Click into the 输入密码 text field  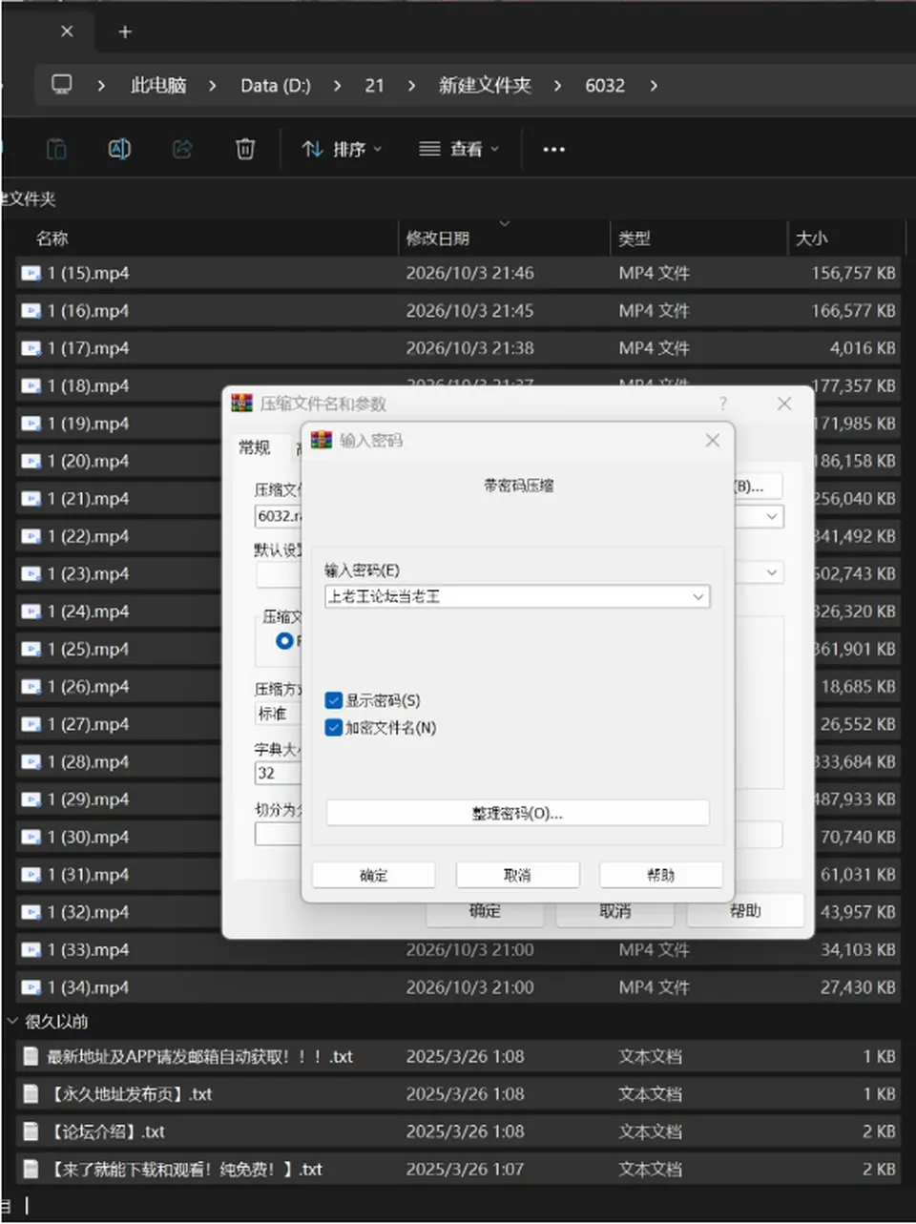click(508, 596)
